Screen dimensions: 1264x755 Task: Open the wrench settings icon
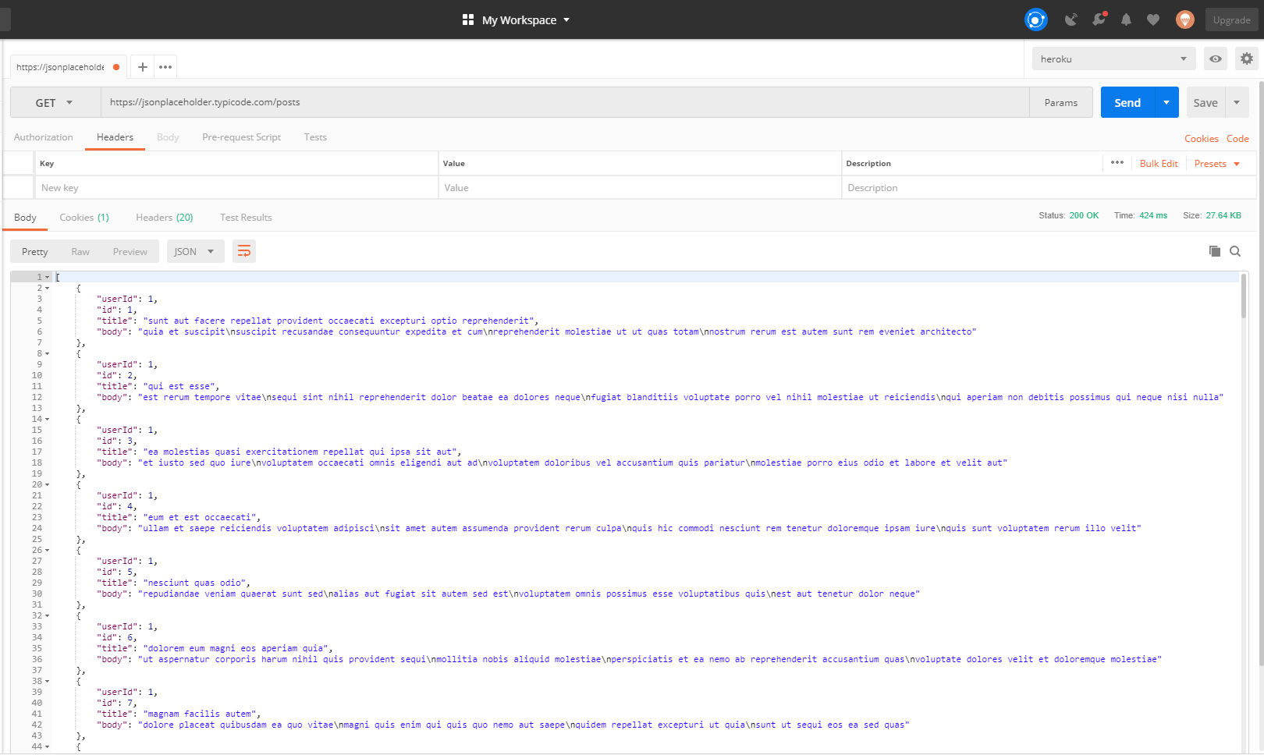(x=1099, y=19)
